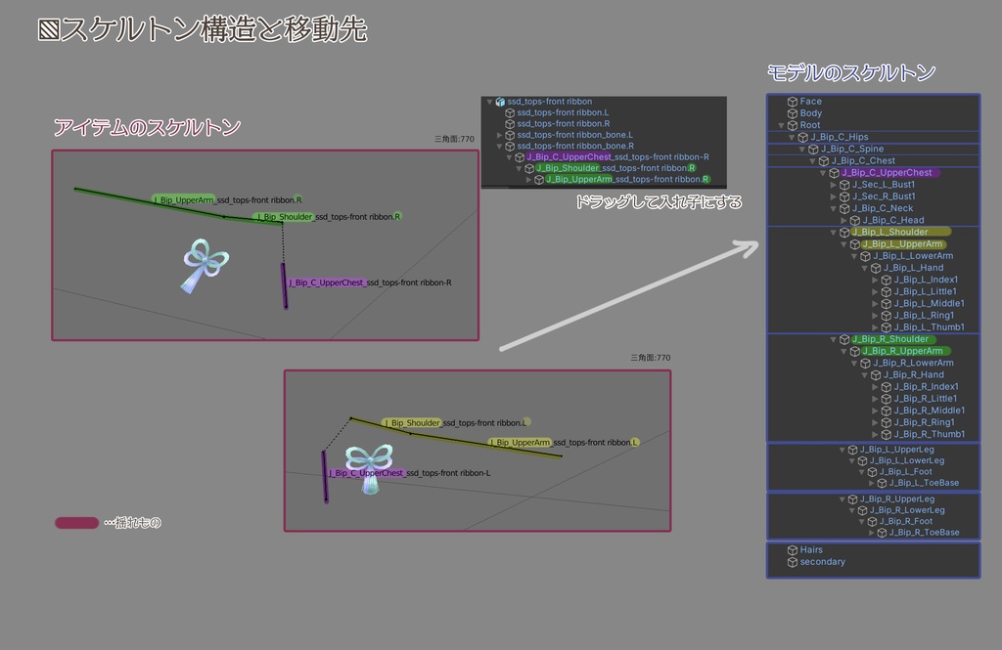Click cube icon of J_Bip_Shoulder_ssd_tops-front ribbon.R
The height and width of the screenshot is (650, 1002).
529,168
